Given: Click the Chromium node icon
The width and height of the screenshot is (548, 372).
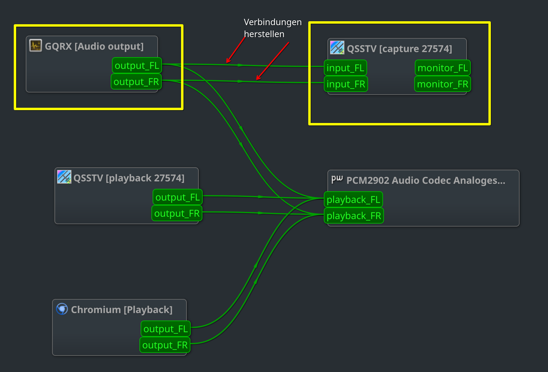Looking at the screenshot, I should (x=62, y=309).
